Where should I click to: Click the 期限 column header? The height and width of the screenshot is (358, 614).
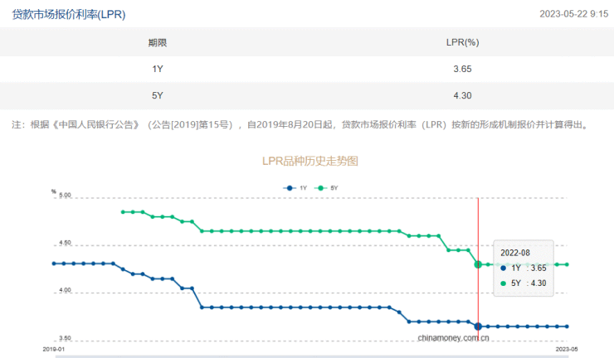pyautogui.click(x=158, y=42)
